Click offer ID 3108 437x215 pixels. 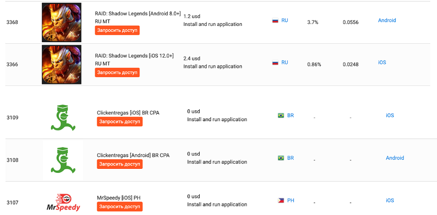(12, 160)
